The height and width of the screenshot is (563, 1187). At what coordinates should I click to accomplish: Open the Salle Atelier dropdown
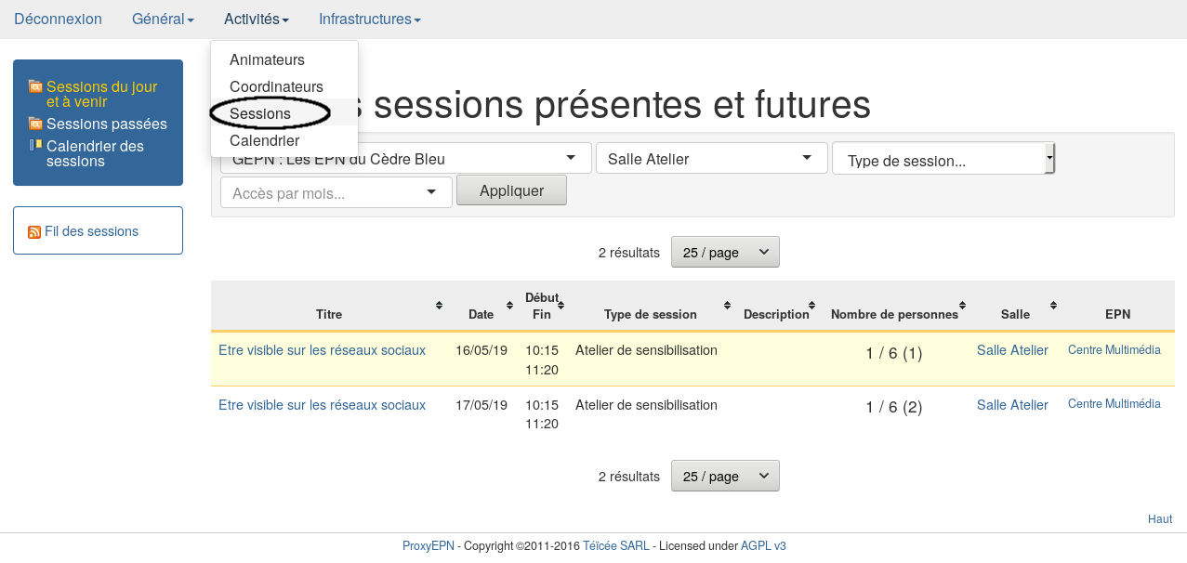[711, 159]
